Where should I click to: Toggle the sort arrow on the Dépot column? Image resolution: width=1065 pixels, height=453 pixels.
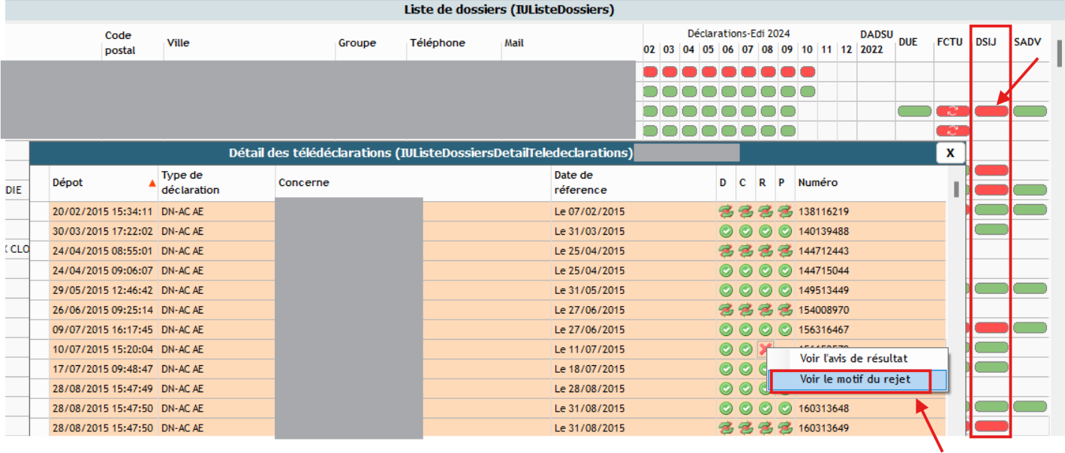click(152, 183)
